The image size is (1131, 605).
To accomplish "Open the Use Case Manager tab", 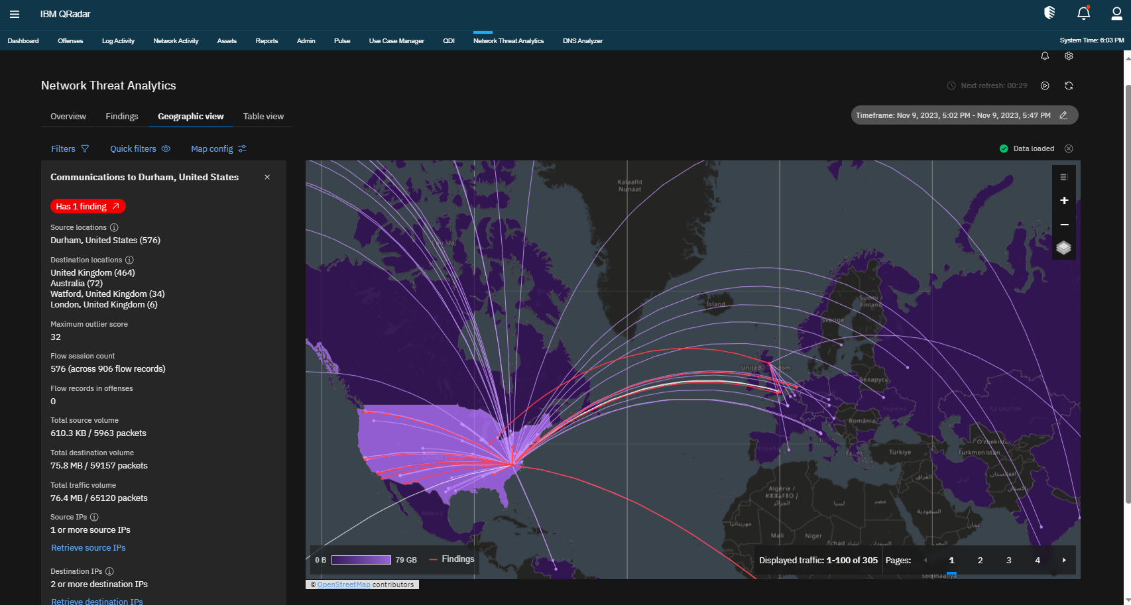I will point(396,41).
